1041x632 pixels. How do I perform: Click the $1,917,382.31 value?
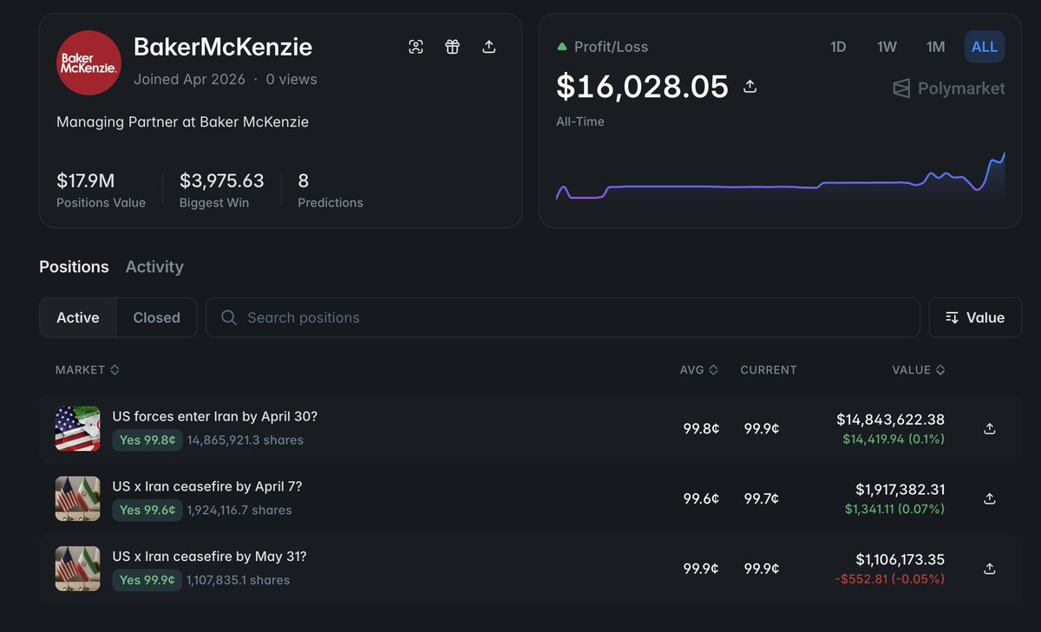pyautogui.click(x=900, y=490)
